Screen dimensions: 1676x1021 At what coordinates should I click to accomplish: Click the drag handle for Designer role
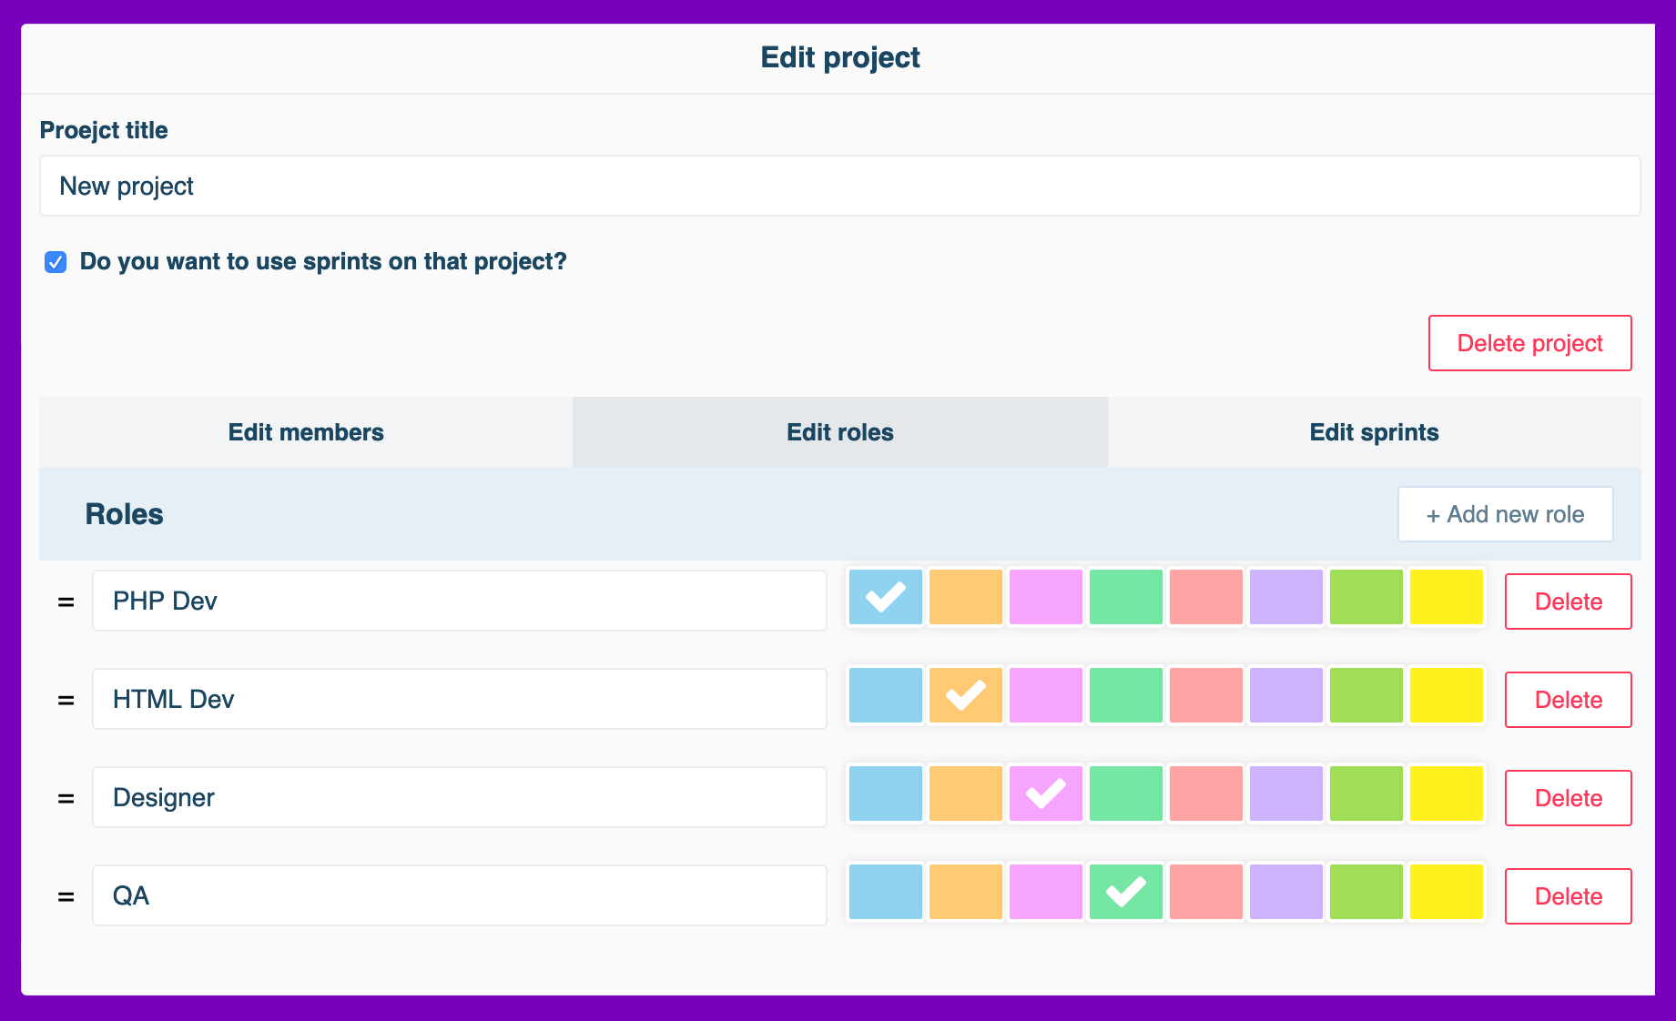pyautogui.click(x=66, y=798)
